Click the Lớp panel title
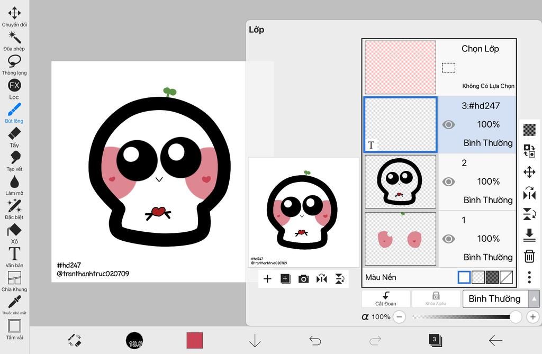 [x=257, y=30]
